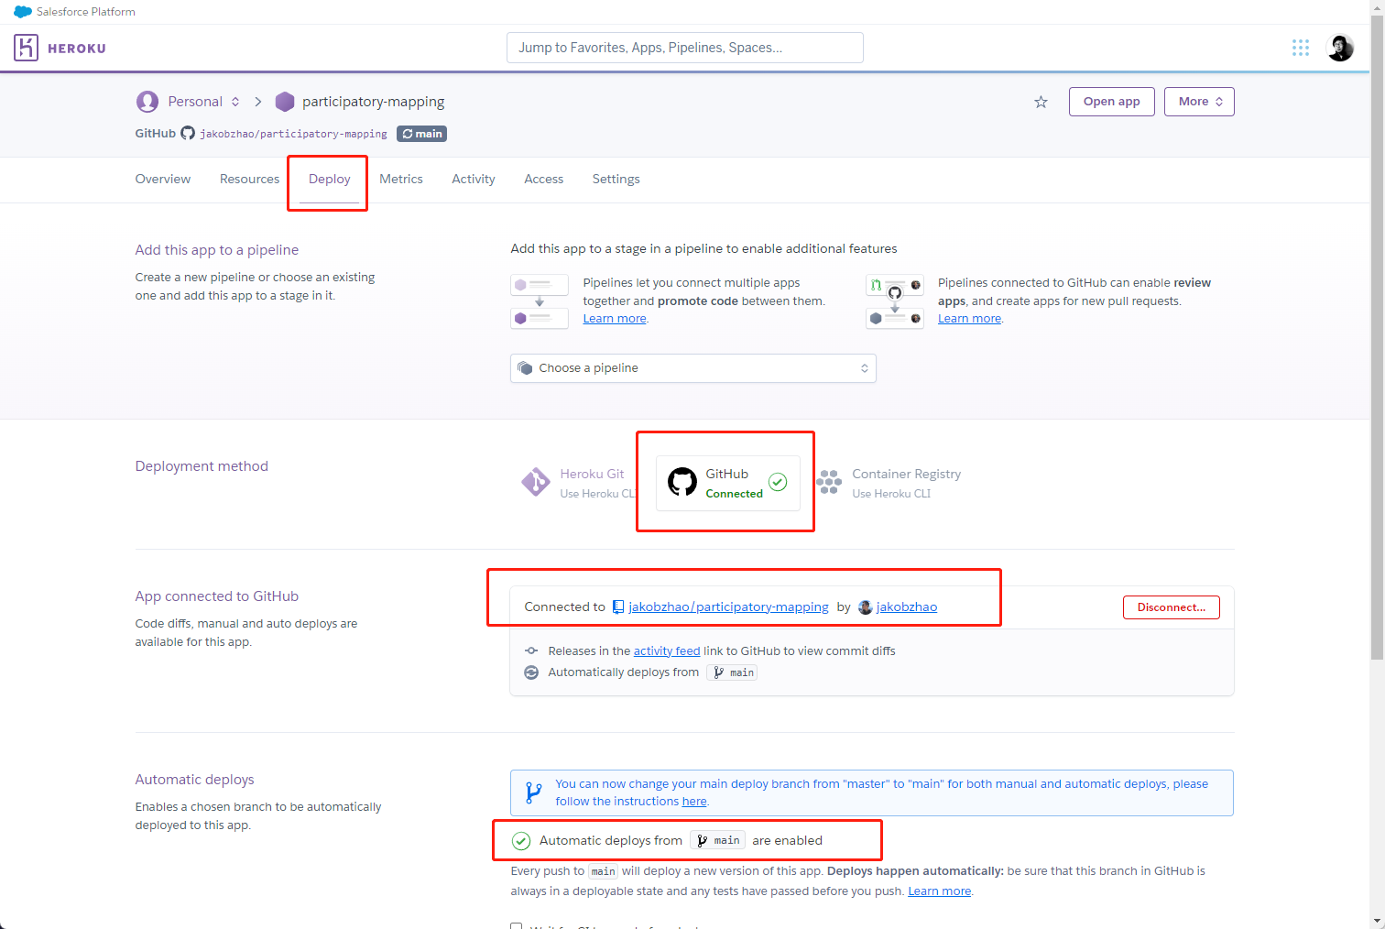Image resolution: width=1385 pixels, height=929 pixels.
Task: Click the 'Add this app to a pipeline' heading
Action: [x=217, y=250]
